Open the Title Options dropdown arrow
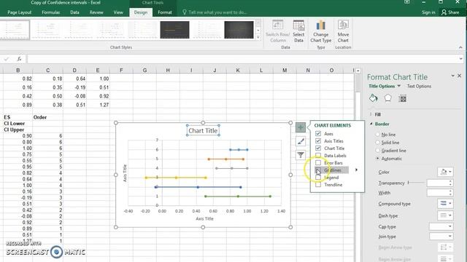 399,86
